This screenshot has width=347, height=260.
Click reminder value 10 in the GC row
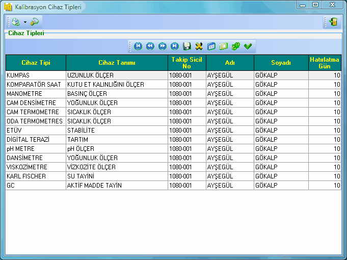click(x=325, y=186)
